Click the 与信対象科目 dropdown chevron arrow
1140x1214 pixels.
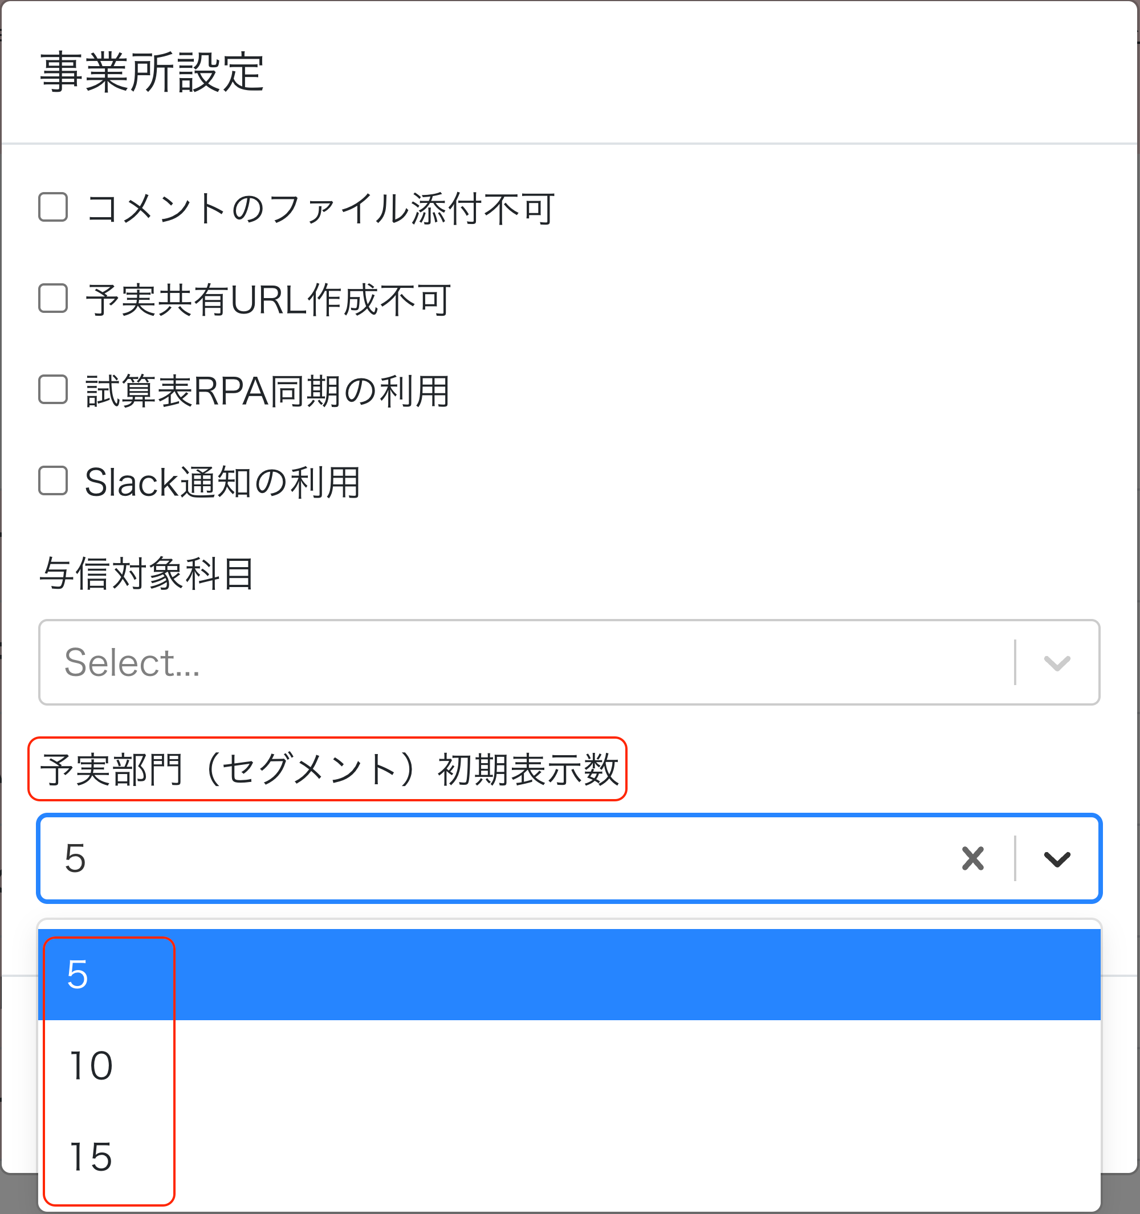coord(1057,662)
